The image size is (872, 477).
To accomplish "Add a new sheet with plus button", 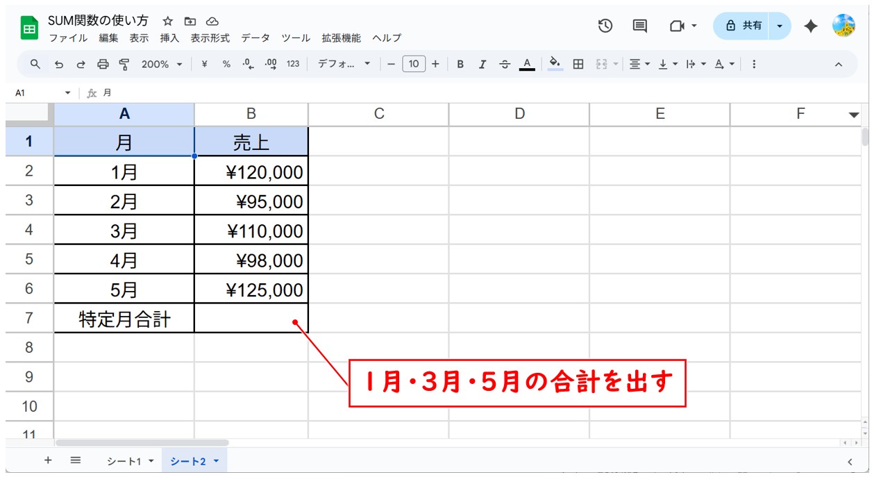I will (48, 460).
